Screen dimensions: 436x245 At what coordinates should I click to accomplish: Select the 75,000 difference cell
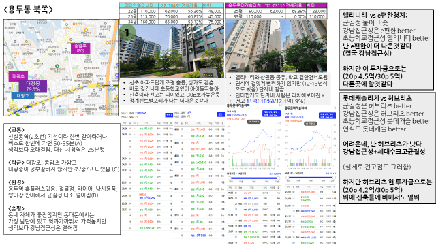[x=213, y=22]
